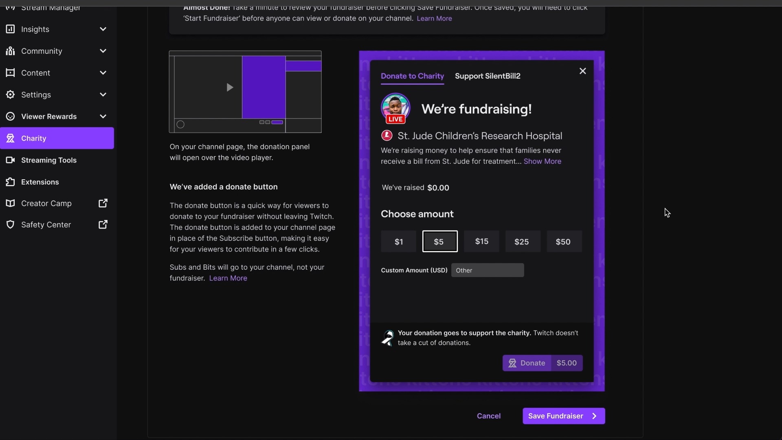Click the Learn More link

tap(228, 278)
